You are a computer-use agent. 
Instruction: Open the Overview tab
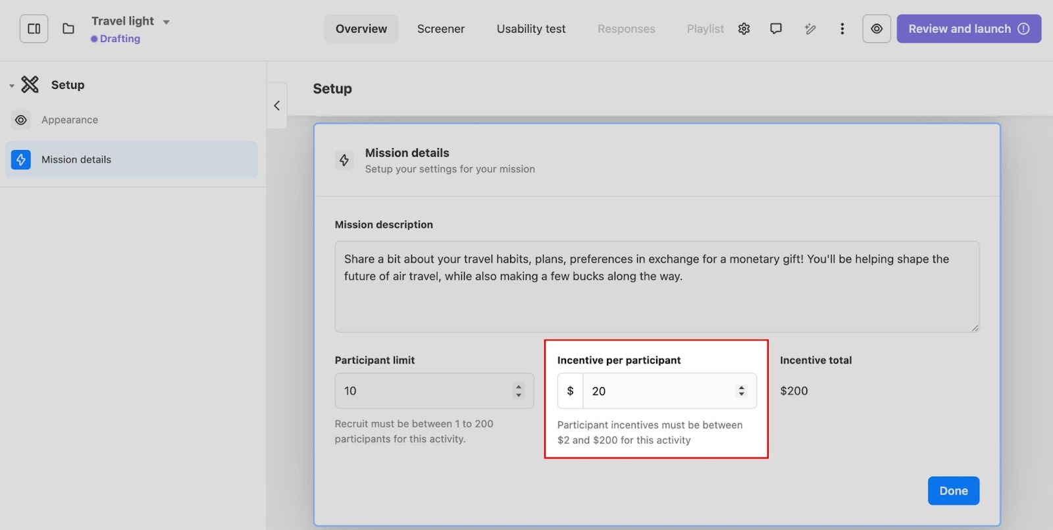click(361, 29)
